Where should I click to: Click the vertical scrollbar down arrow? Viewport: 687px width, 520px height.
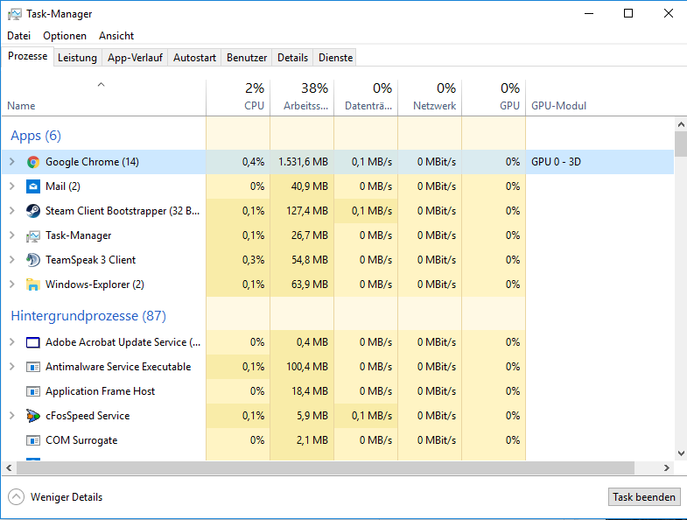pos(681,453)
